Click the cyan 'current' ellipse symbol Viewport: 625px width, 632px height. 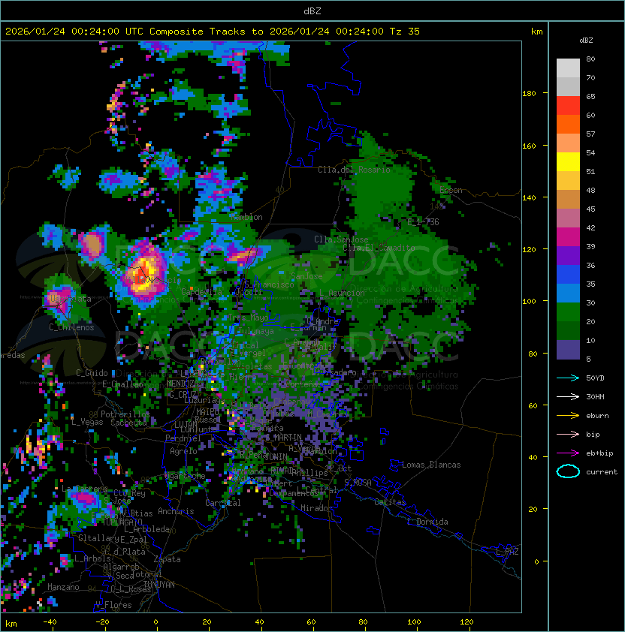568,471
